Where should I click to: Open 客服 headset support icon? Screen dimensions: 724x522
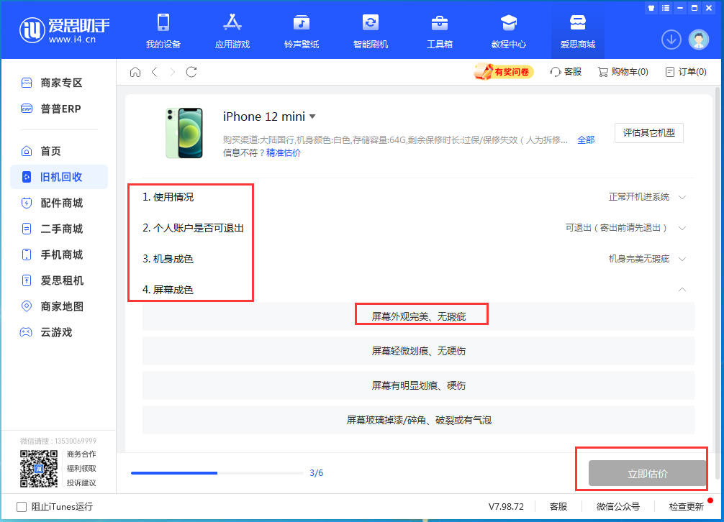click(566, 72)
